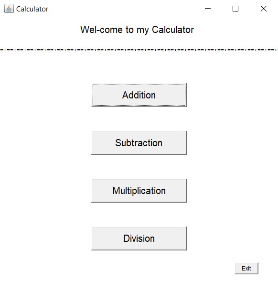Viewport: 278px width, 281px height.
Task: Open the Addition operation
Action: [139, 95]
